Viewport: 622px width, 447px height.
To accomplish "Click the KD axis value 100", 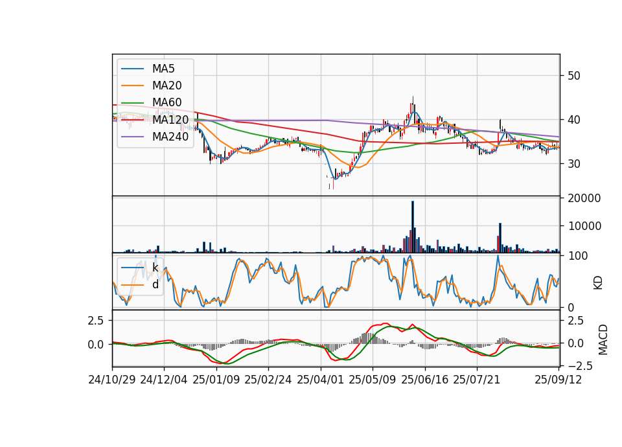I will point(577,256).
